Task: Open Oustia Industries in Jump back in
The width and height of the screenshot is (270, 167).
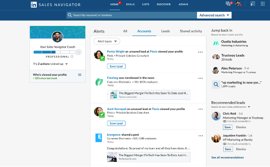Action: 234,42
